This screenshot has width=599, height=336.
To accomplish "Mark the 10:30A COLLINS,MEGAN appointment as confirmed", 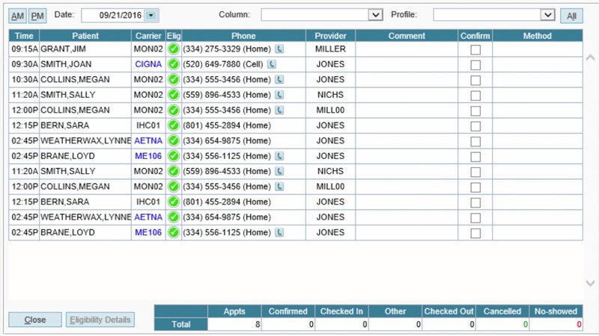I will click(x=475, y=80).
